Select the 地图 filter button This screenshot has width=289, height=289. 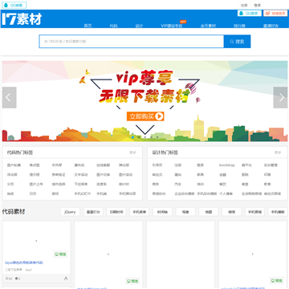click(x=209, y=212)
